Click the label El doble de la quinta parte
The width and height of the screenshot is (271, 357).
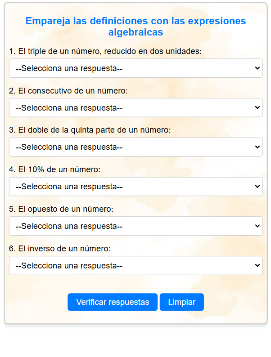[x=90, y=130]
